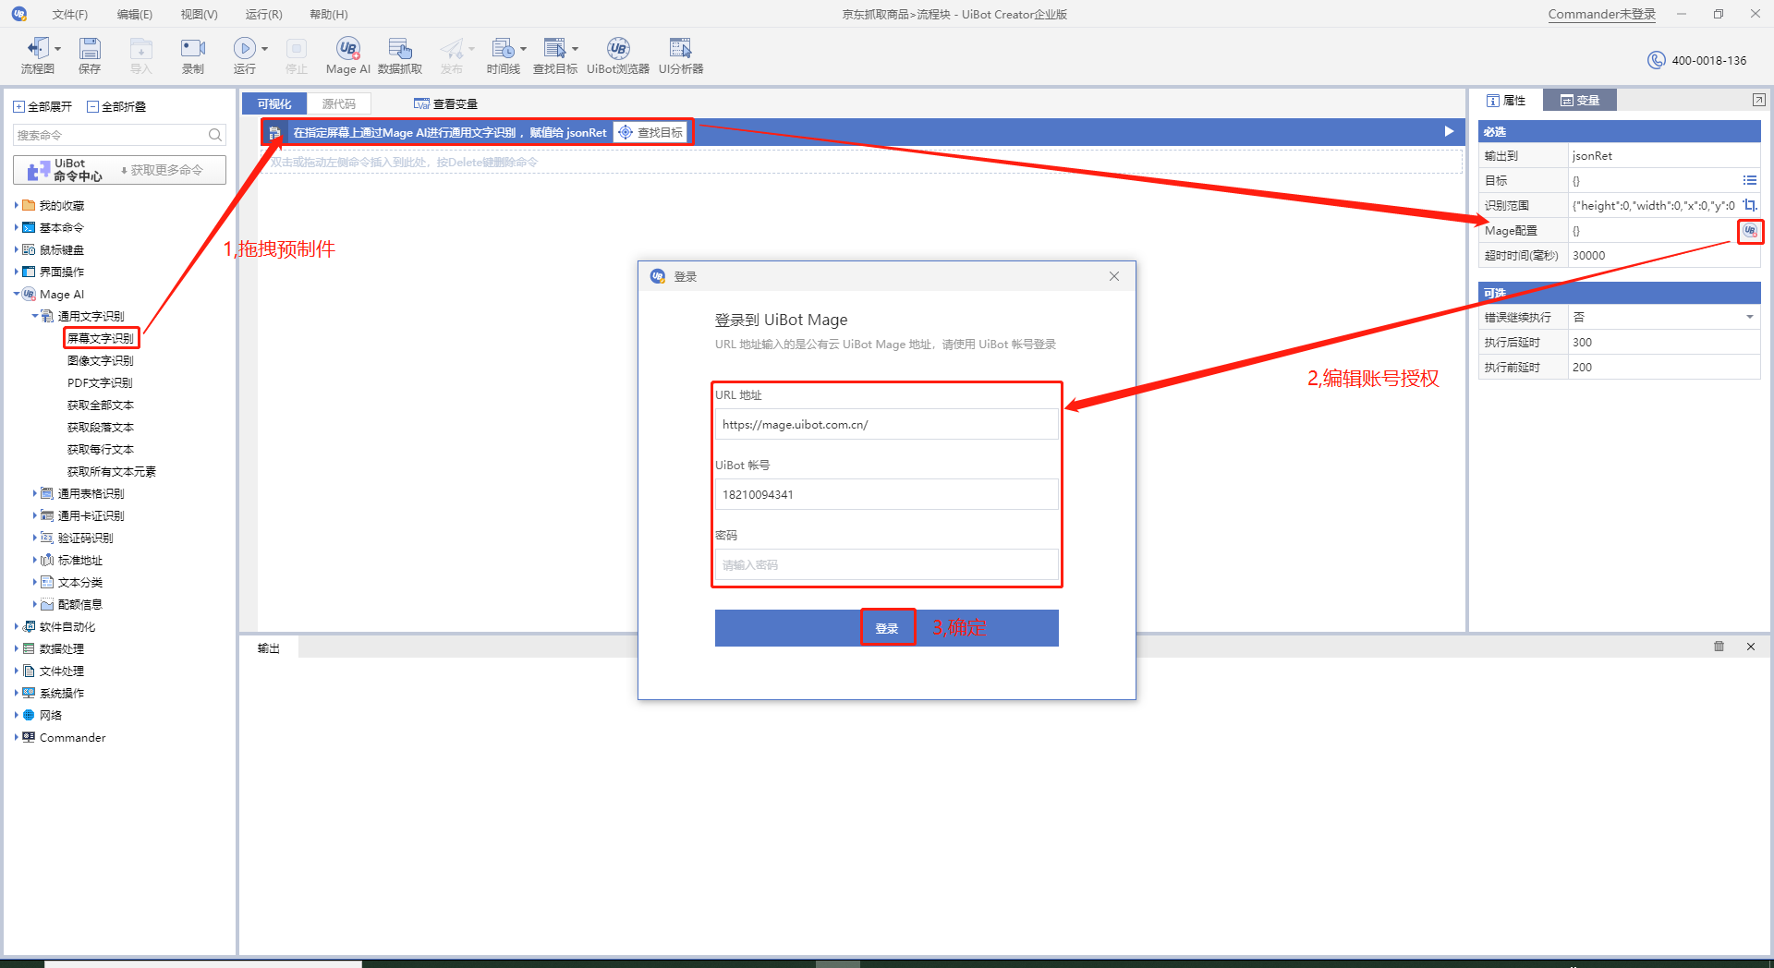The height and width of the screenshot is (968, 1774).
Task: Click the blue 登录 button
Action: tap(886, 628)
